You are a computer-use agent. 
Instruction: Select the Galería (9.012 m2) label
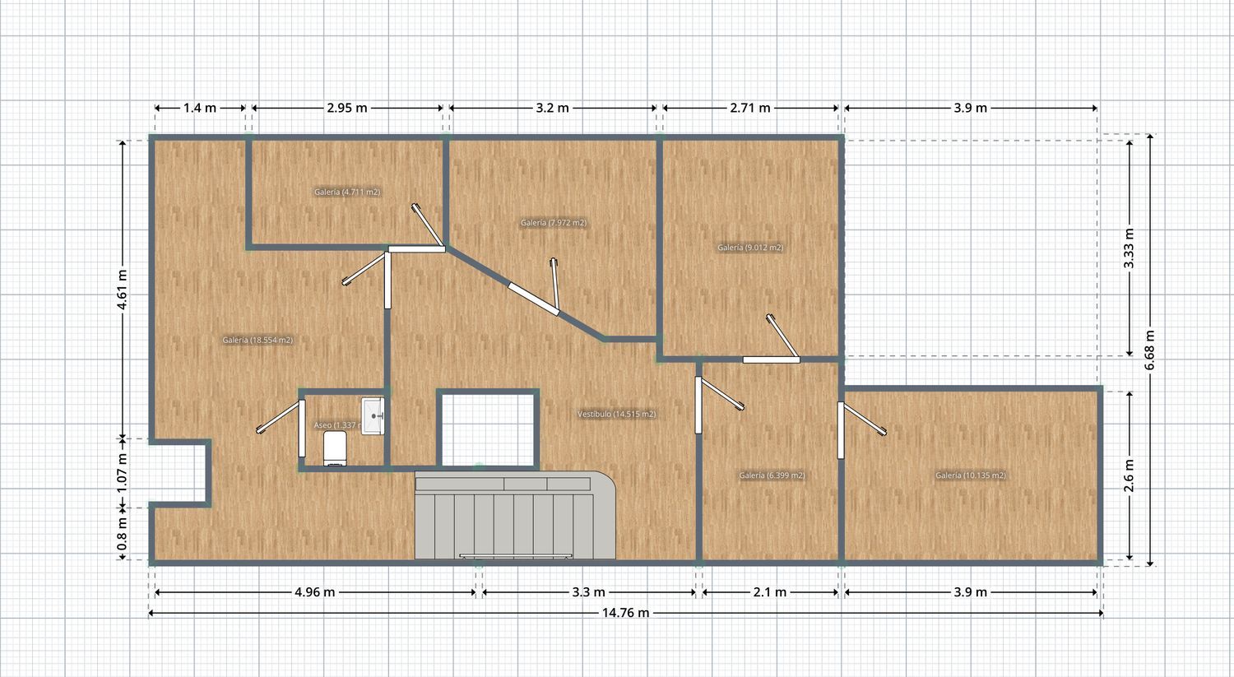pos(750,248)
